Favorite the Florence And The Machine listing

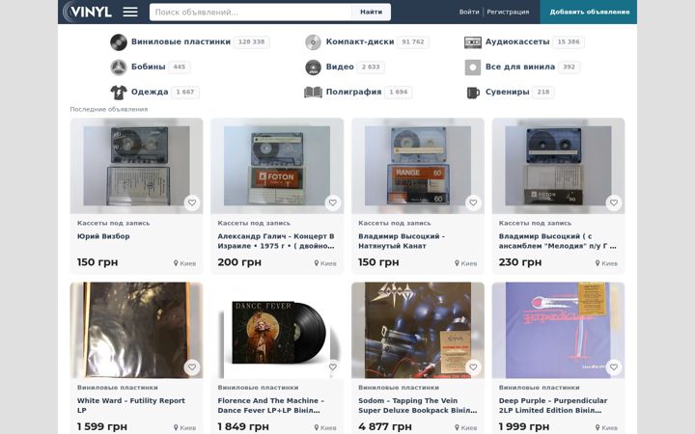(332, 367)
